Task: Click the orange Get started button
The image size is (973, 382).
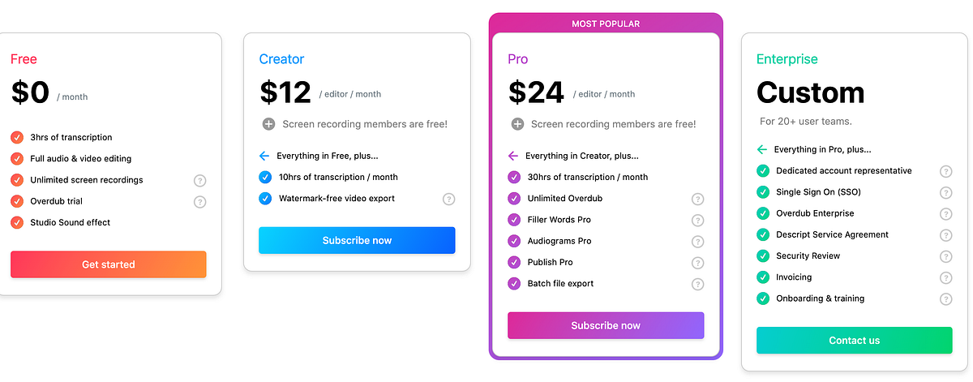Action: 109,264
